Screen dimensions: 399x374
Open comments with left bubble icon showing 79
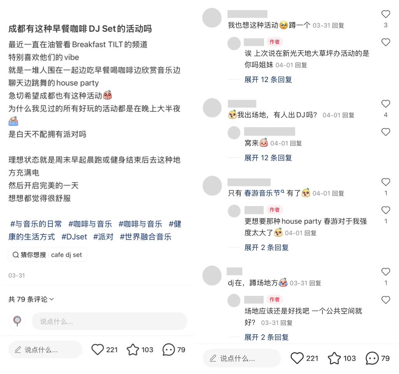168,350
